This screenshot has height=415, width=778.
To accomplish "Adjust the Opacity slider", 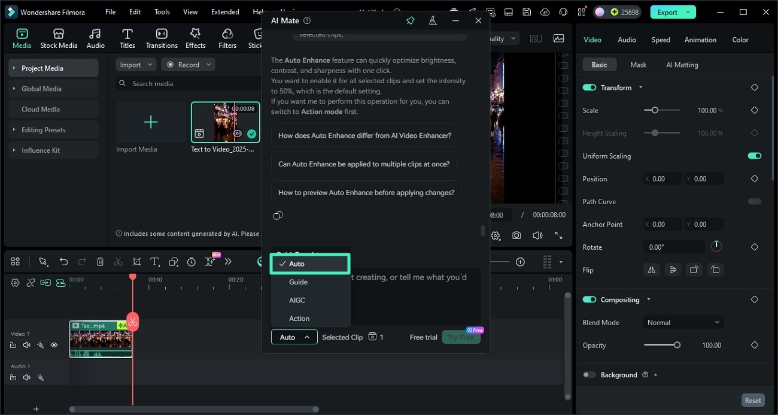I will coord(677,345).
